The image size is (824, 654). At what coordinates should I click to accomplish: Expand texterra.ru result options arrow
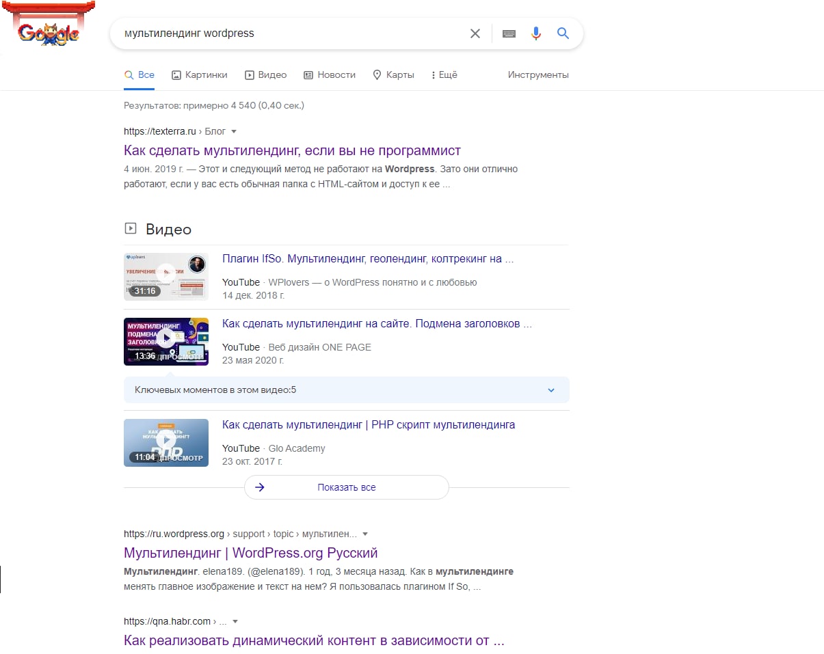click(x=234, y=131)
